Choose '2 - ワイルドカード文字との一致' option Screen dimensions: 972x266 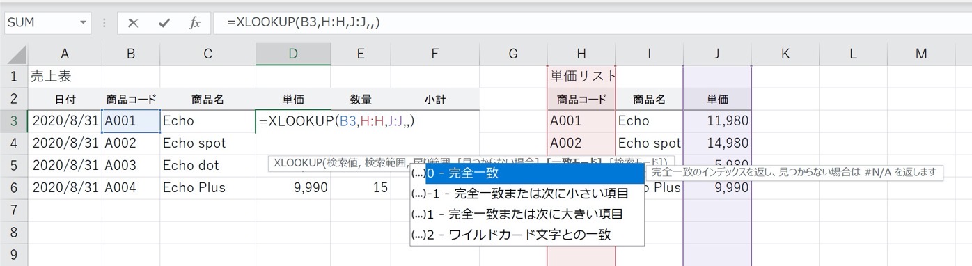(x=527, y=235)
